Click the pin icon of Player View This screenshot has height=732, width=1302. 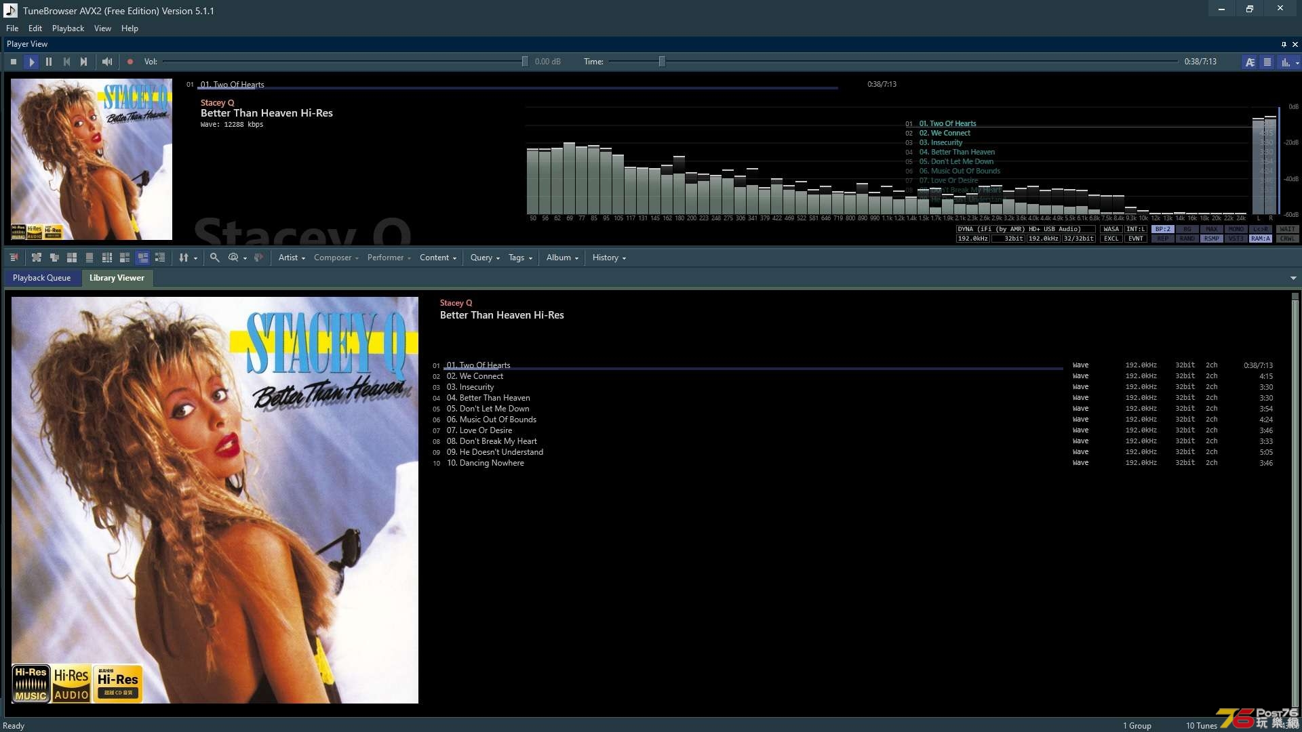(x=1284, y=44)
